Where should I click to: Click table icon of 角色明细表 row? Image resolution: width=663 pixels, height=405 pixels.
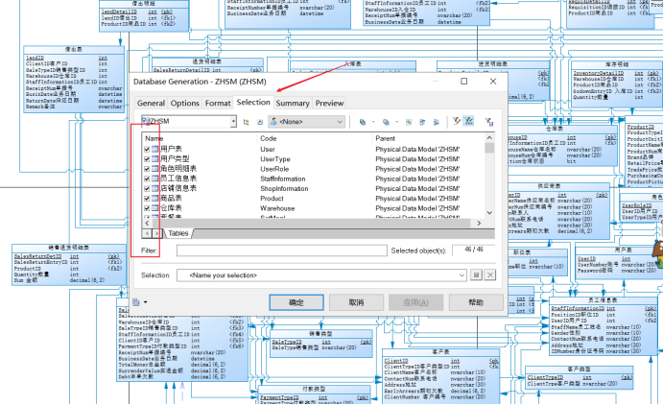[155, 169]
